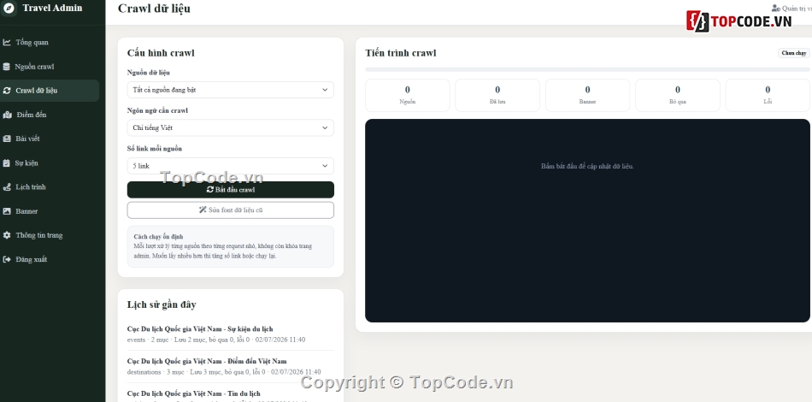
Task: Click the "Lịch sử gần đây" heading
Action: (x=162, y=304)
